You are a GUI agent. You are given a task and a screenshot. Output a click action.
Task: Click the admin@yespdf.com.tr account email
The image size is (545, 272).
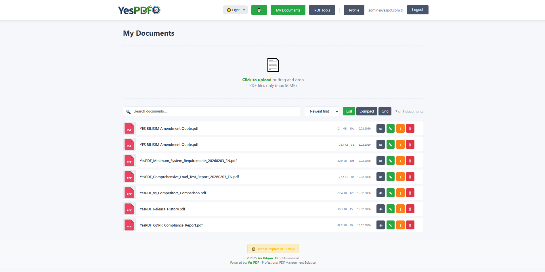[386, 10]
